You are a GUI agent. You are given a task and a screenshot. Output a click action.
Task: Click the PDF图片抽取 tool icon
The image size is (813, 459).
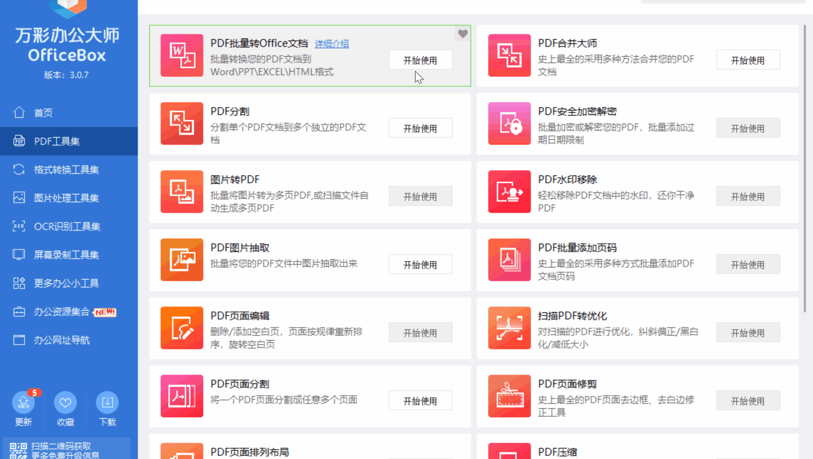[x=182, y=260]
